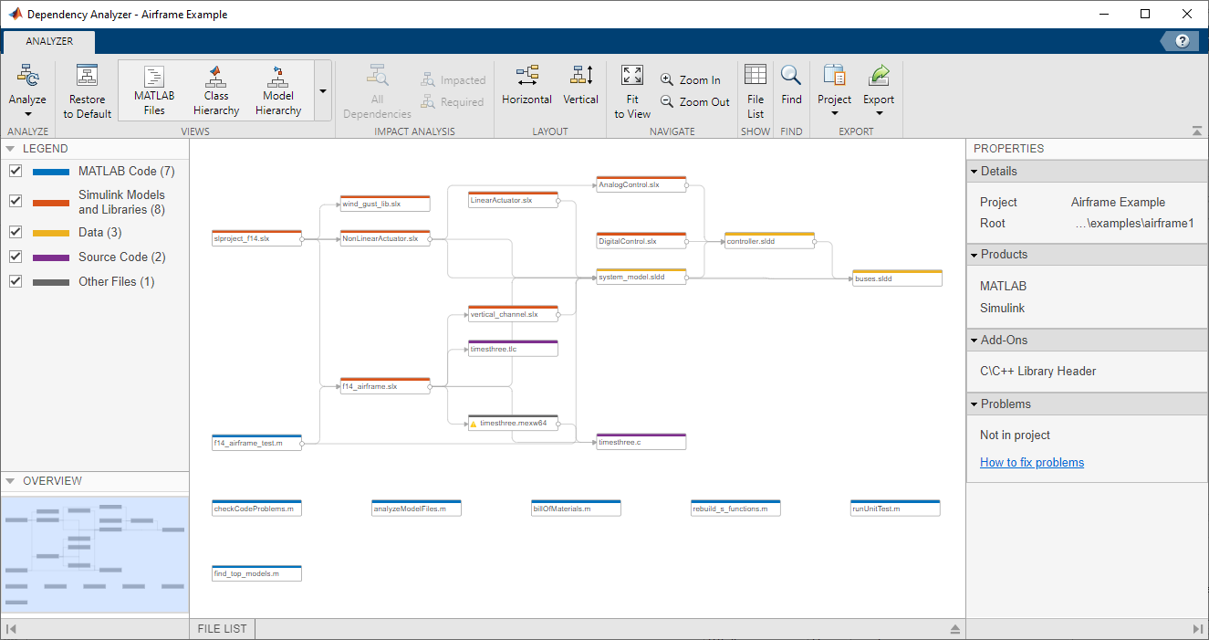
Task: Click MATLAB Code blue color swatch
Action: pyautogui.click(x=51, y=171)
